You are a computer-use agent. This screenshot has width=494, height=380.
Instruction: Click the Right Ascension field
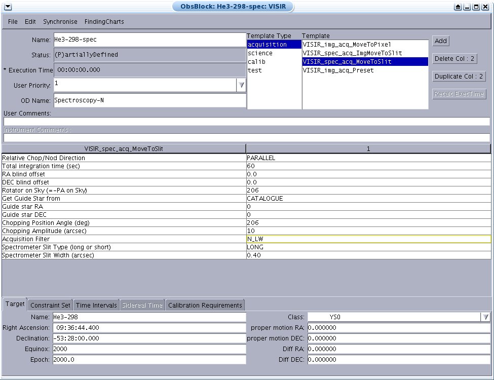tap(149, 328)
